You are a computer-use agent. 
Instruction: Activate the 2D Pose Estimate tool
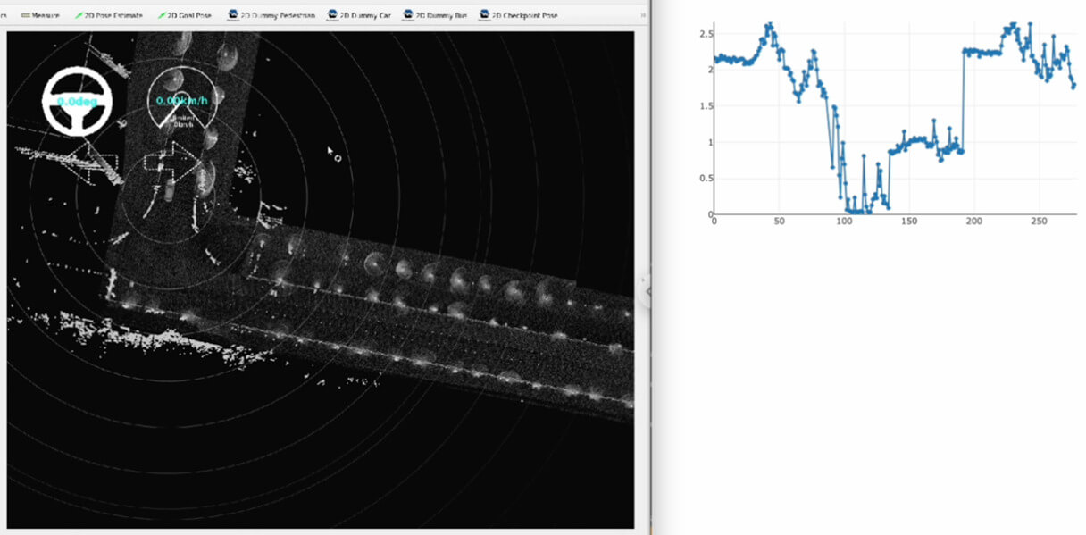click(108, 15)
